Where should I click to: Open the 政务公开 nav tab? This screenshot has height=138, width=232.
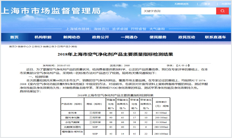(x=100, y=37)
